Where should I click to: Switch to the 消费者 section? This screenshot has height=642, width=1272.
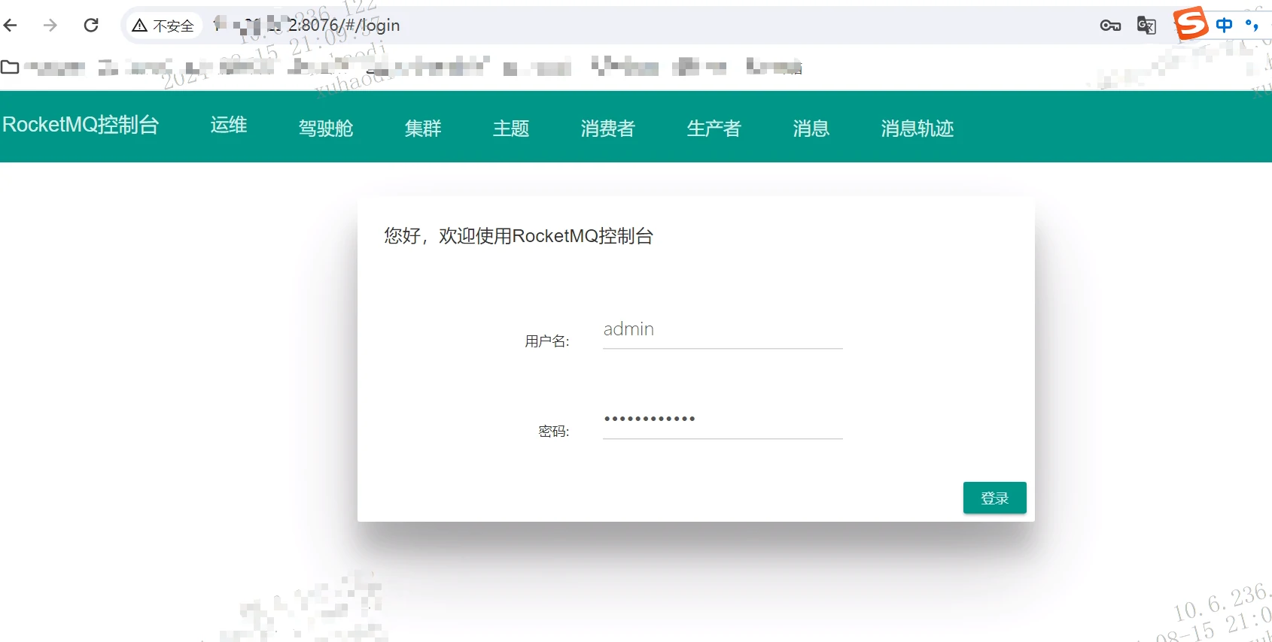(608, 129)
